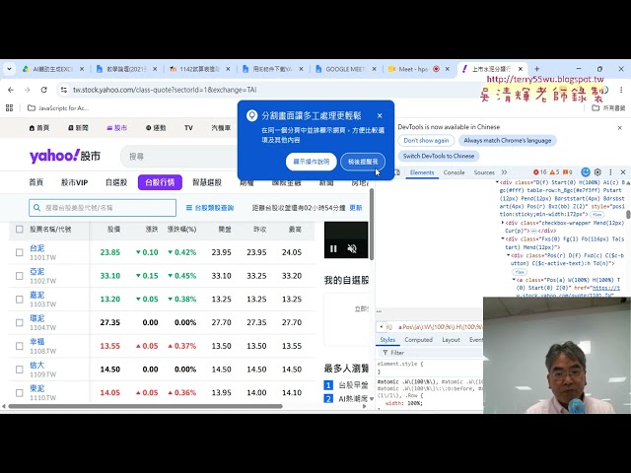Pause the video ad
631x473 pixels.
click(x=333, y=248)
